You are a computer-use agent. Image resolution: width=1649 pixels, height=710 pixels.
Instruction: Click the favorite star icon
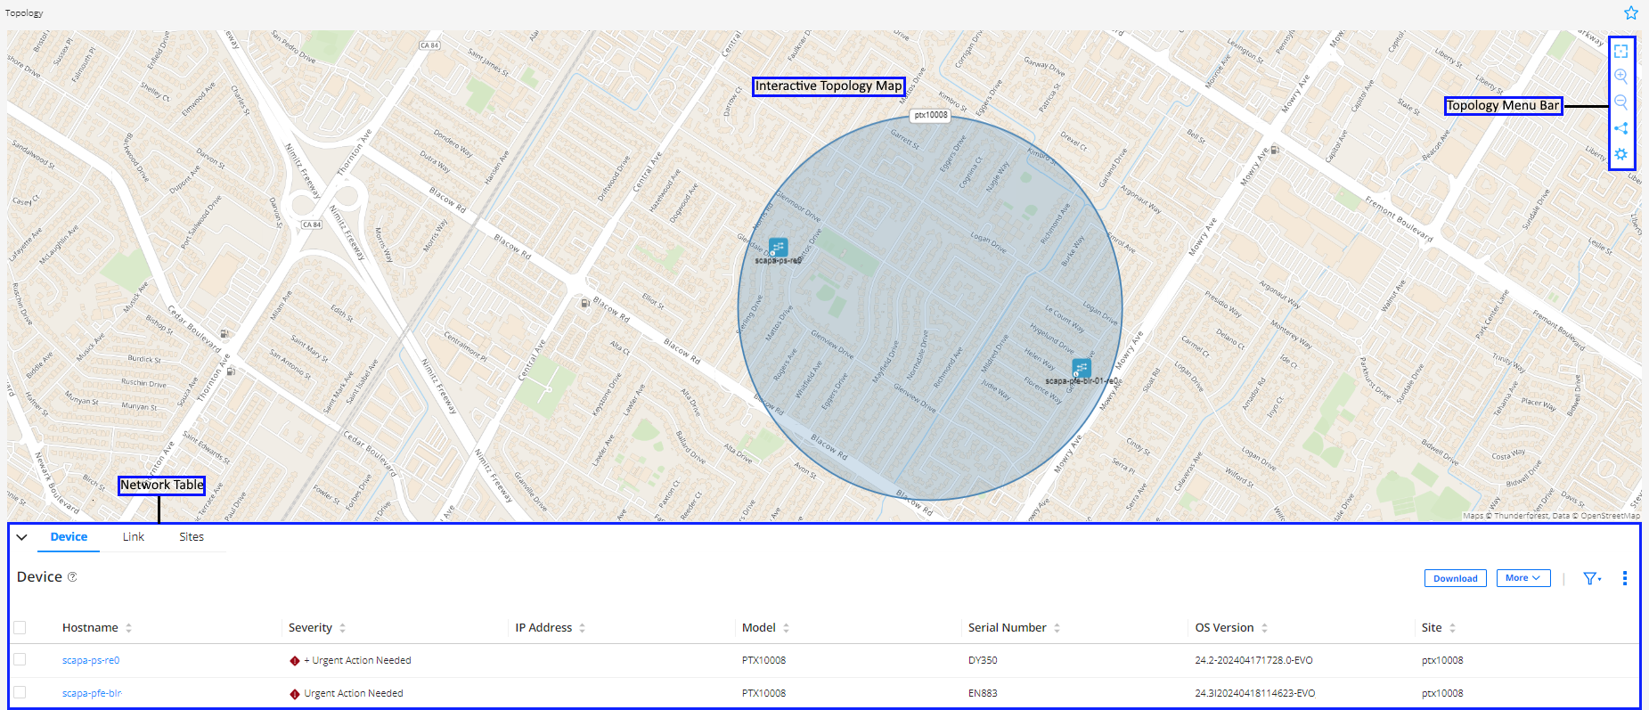click(1630, 12)
